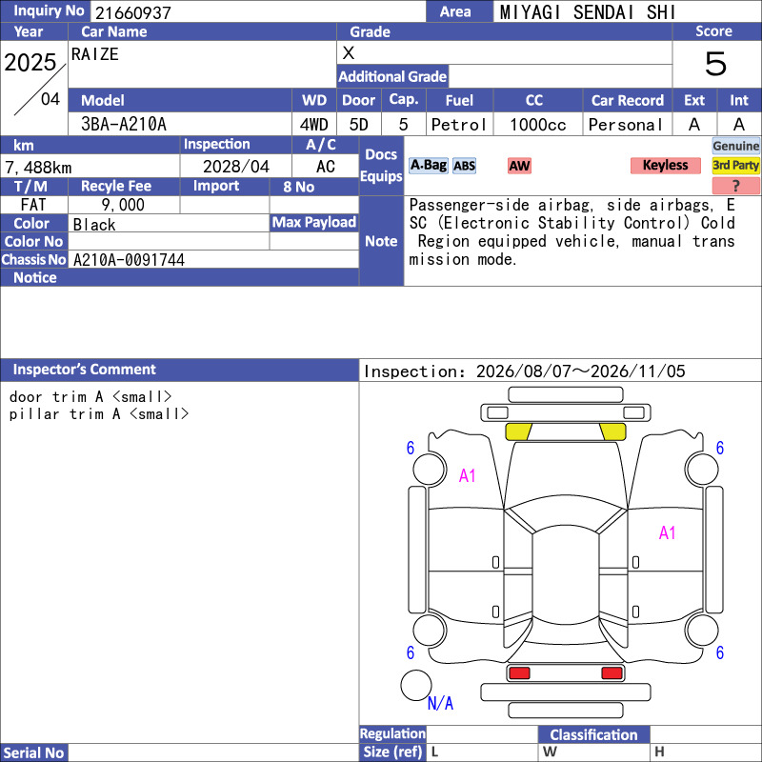Screen dimensions: 762x762
Task: Click the Genuine badge
Action: [735, 146]
